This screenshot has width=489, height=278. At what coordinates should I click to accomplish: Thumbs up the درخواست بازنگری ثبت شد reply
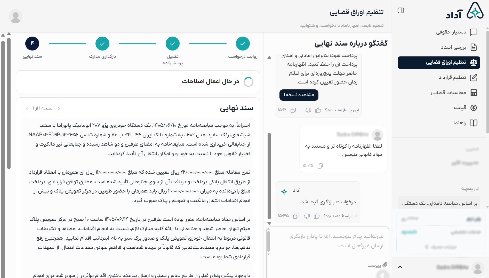[x=317, y=216]
